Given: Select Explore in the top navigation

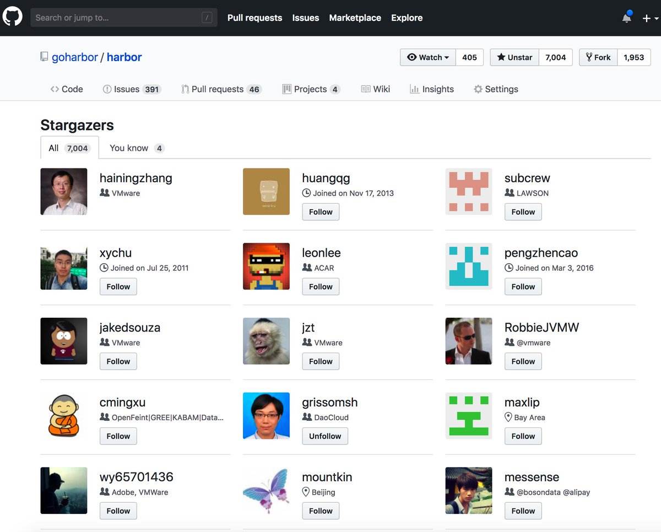Looking at the screenshot, I should [407, 18].
